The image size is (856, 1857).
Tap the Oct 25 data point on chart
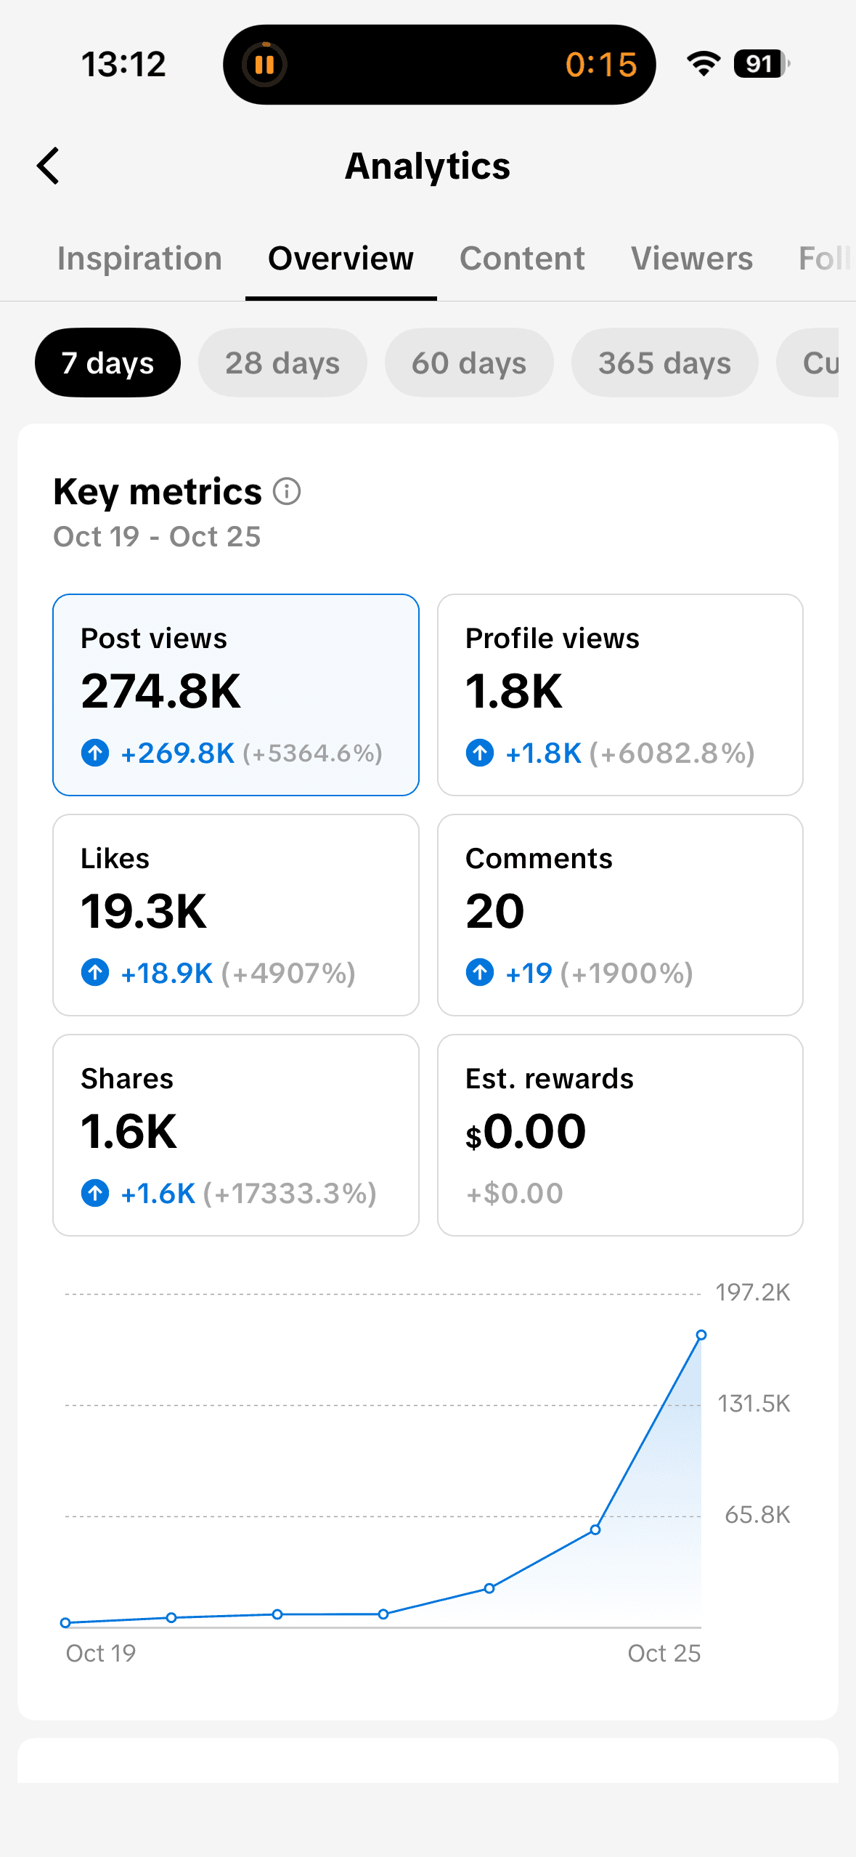click(x=701, y=1335)
